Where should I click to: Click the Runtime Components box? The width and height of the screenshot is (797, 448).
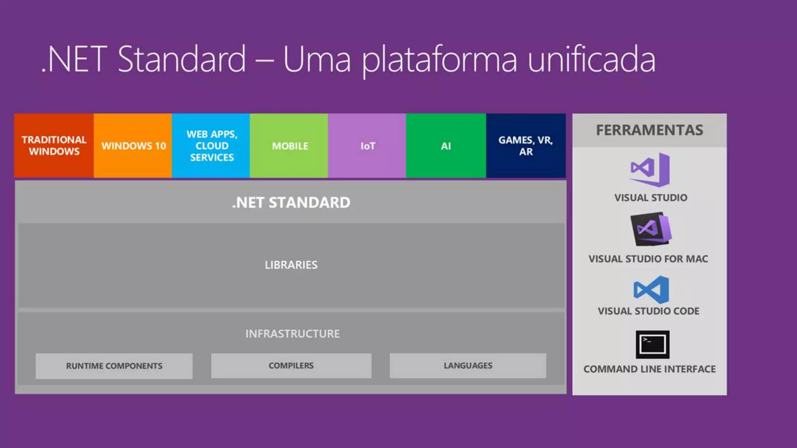tap(114, 366)
